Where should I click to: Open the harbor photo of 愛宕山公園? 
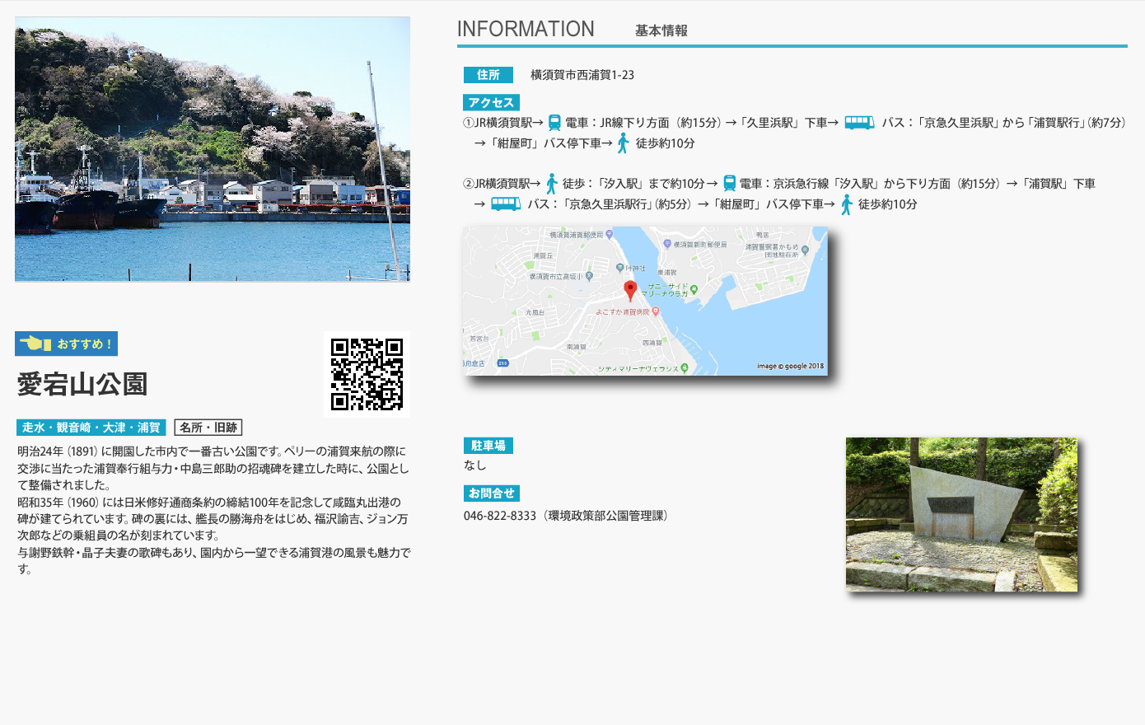pyautogui.click(x=213, y=149)
